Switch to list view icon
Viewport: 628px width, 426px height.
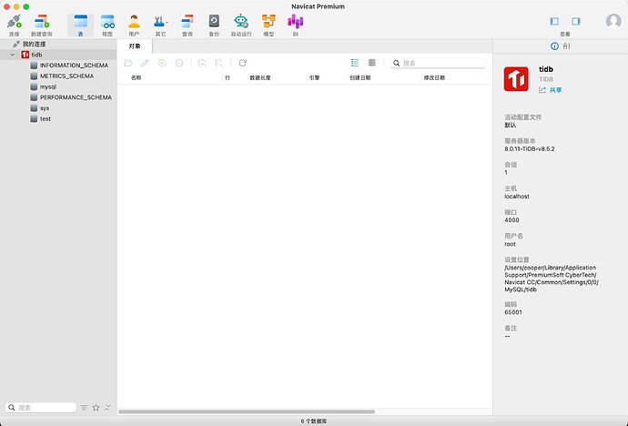click(x=355, y=63)
